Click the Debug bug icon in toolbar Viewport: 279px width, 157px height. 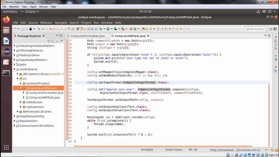101,29
